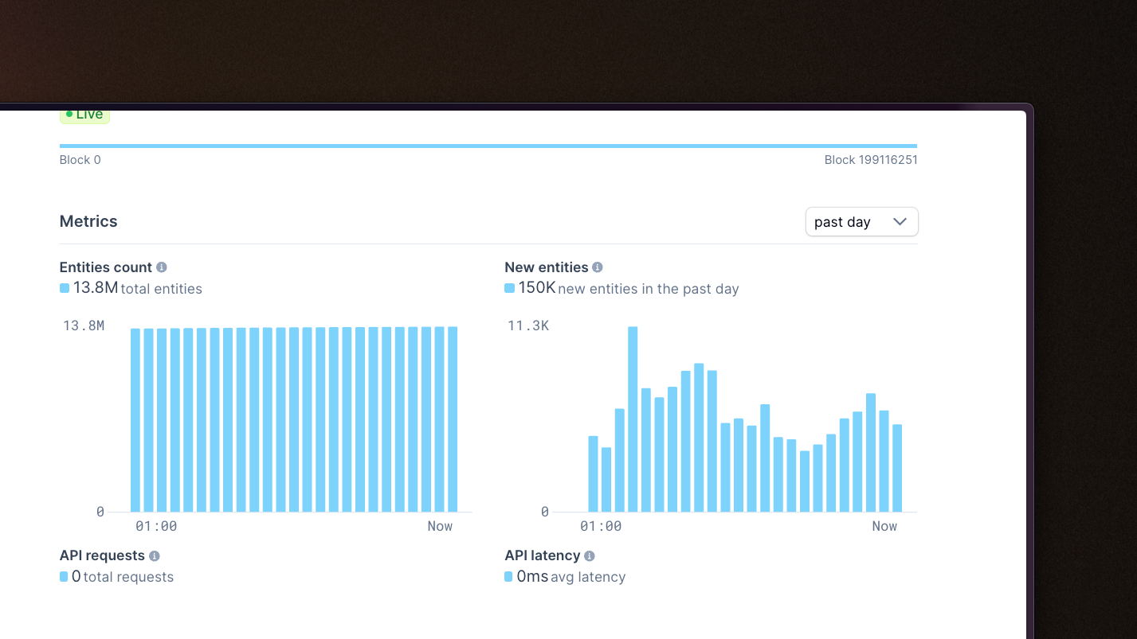The width and height of the screenshot is (1137, 639).
Task: Click the Entities count title
Action: click(106, 267)
